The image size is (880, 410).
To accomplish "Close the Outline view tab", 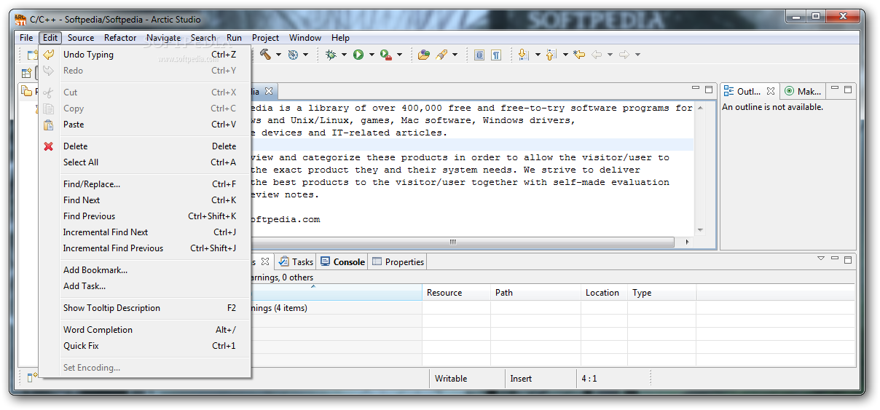I will (770, 91).
